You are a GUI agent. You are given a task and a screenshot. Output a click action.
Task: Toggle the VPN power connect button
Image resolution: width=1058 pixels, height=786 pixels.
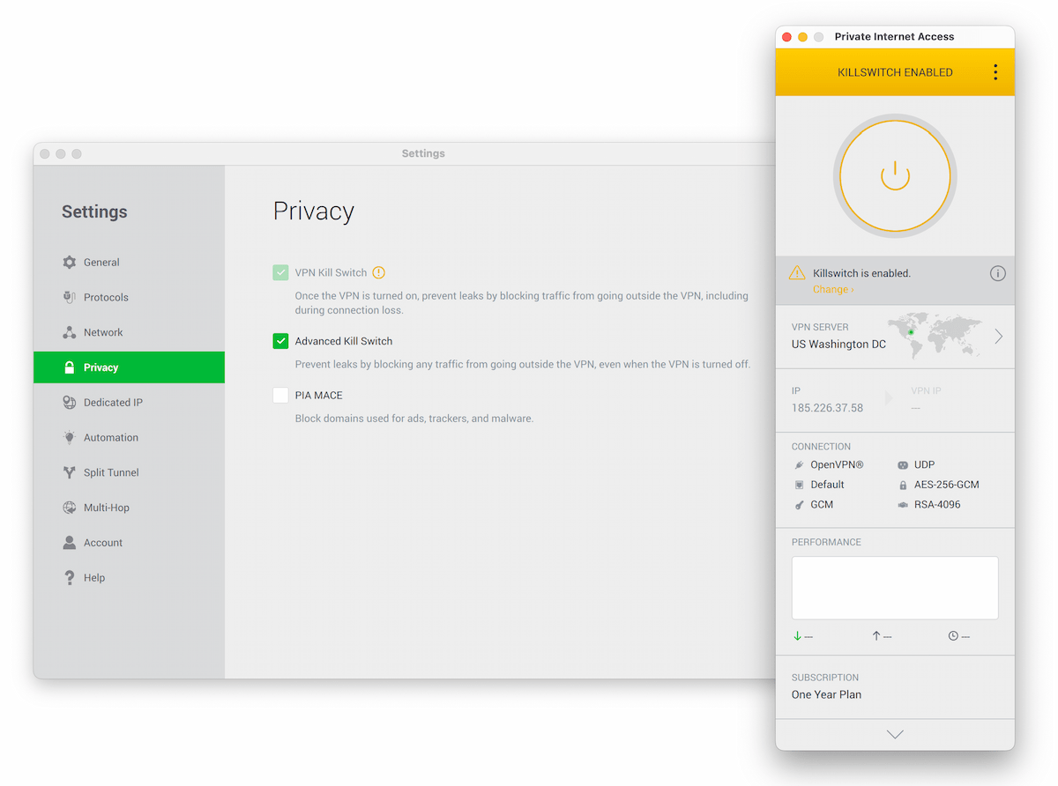point(895,175)
